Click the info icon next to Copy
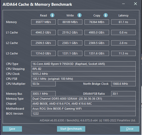Screen dimensions: 142x135 (x=106, y=15)
